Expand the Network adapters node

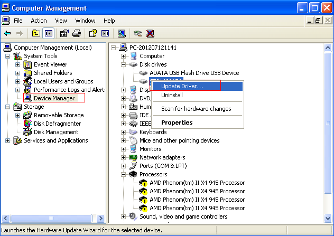124,157
